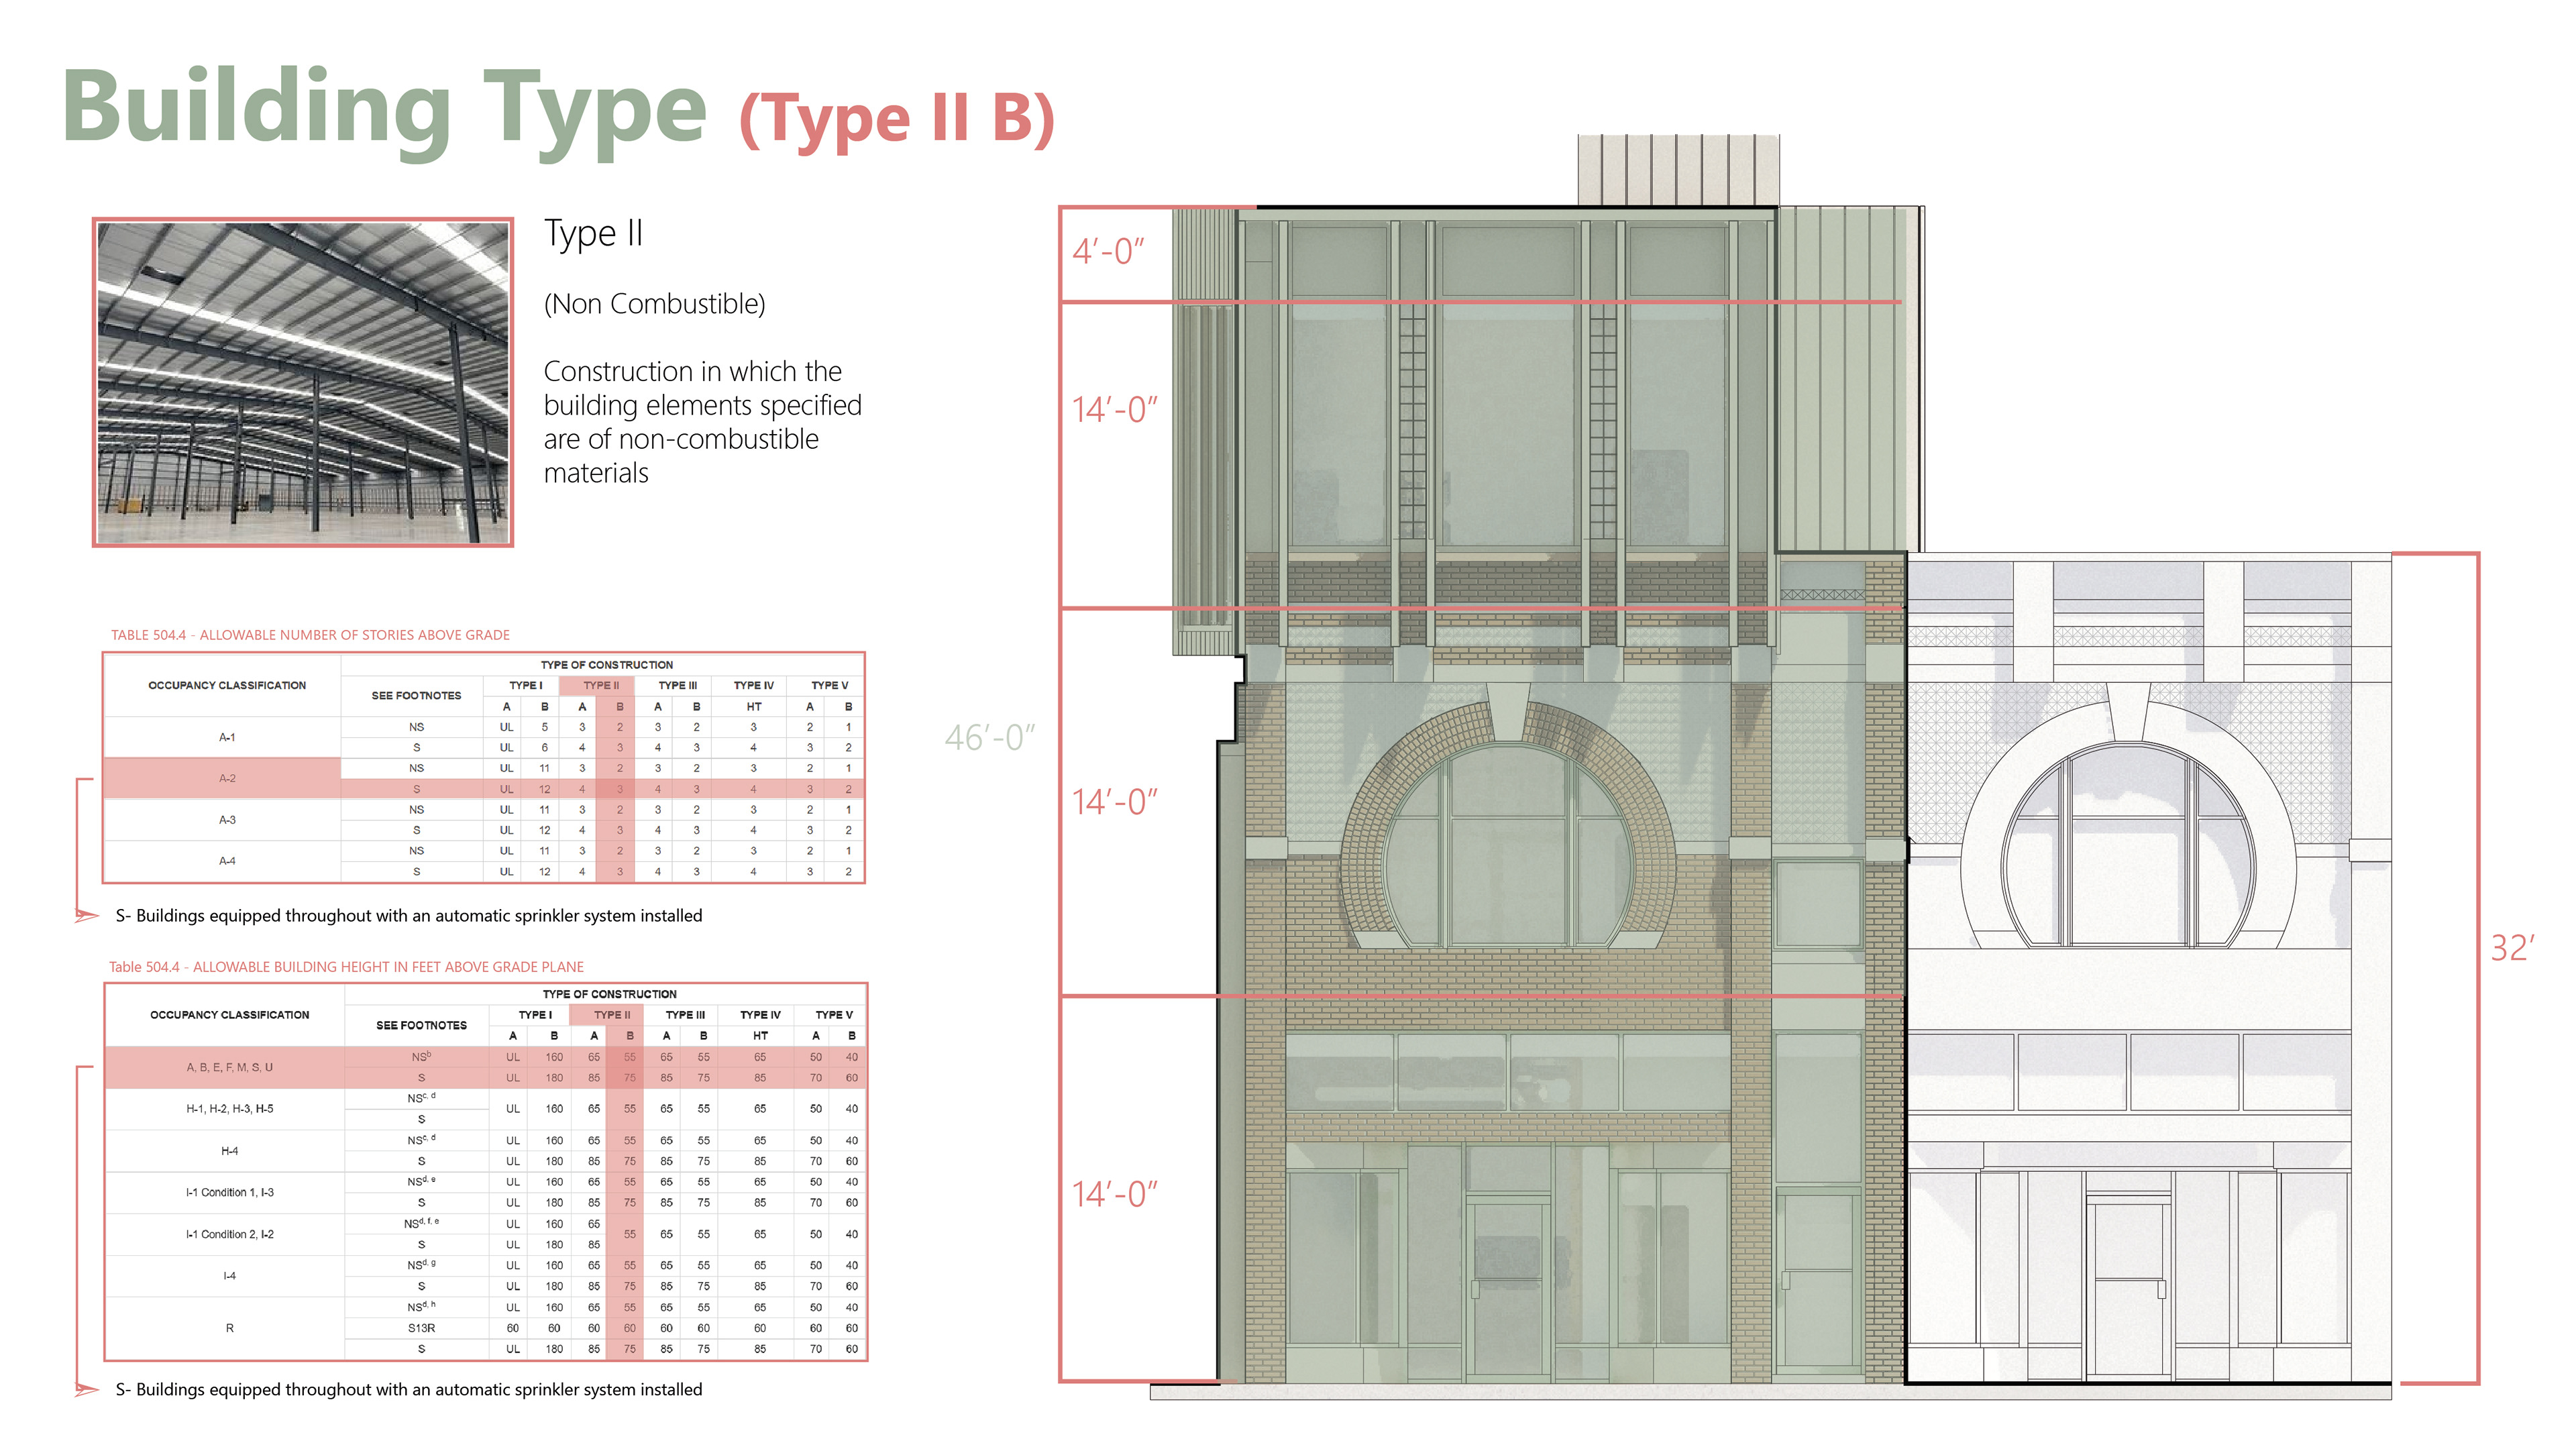
Task: Select the "14'-0"" label beside the brick arch
Action: [x=1114, y=802]
